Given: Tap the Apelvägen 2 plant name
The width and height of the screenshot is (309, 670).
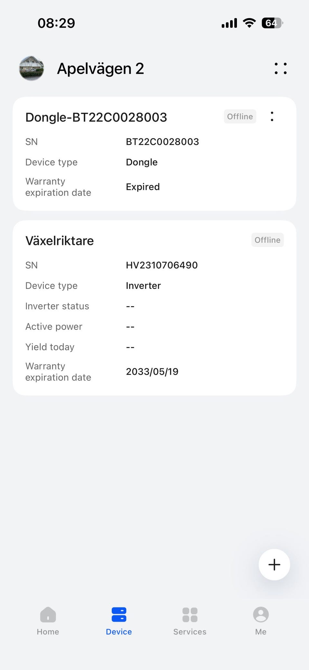Looking at the screenshot, I should 100,69.
